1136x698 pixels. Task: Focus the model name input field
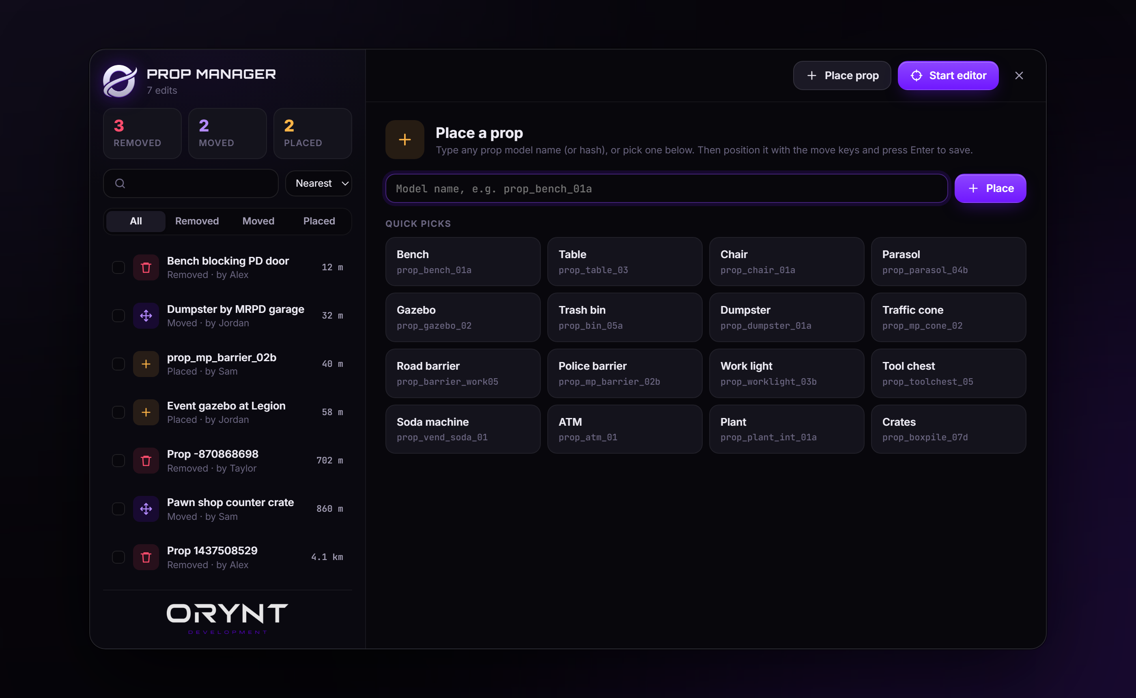tap(666, 188)
